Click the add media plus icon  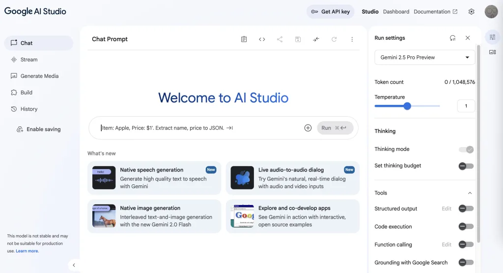[307, 128]
